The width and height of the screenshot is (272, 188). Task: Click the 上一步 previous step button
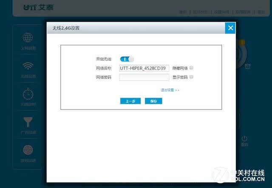pos(130,101)
